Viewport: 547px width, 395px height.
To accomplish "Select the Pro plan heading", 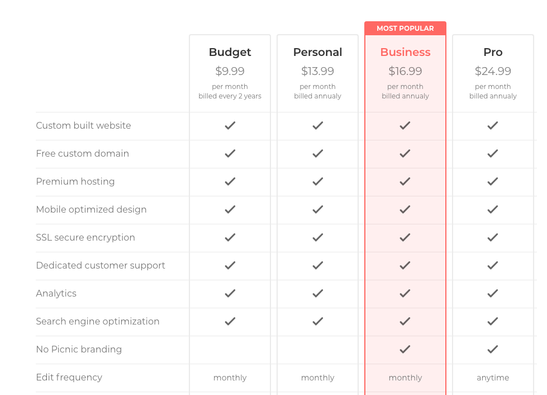I will (x=493, y=52).
